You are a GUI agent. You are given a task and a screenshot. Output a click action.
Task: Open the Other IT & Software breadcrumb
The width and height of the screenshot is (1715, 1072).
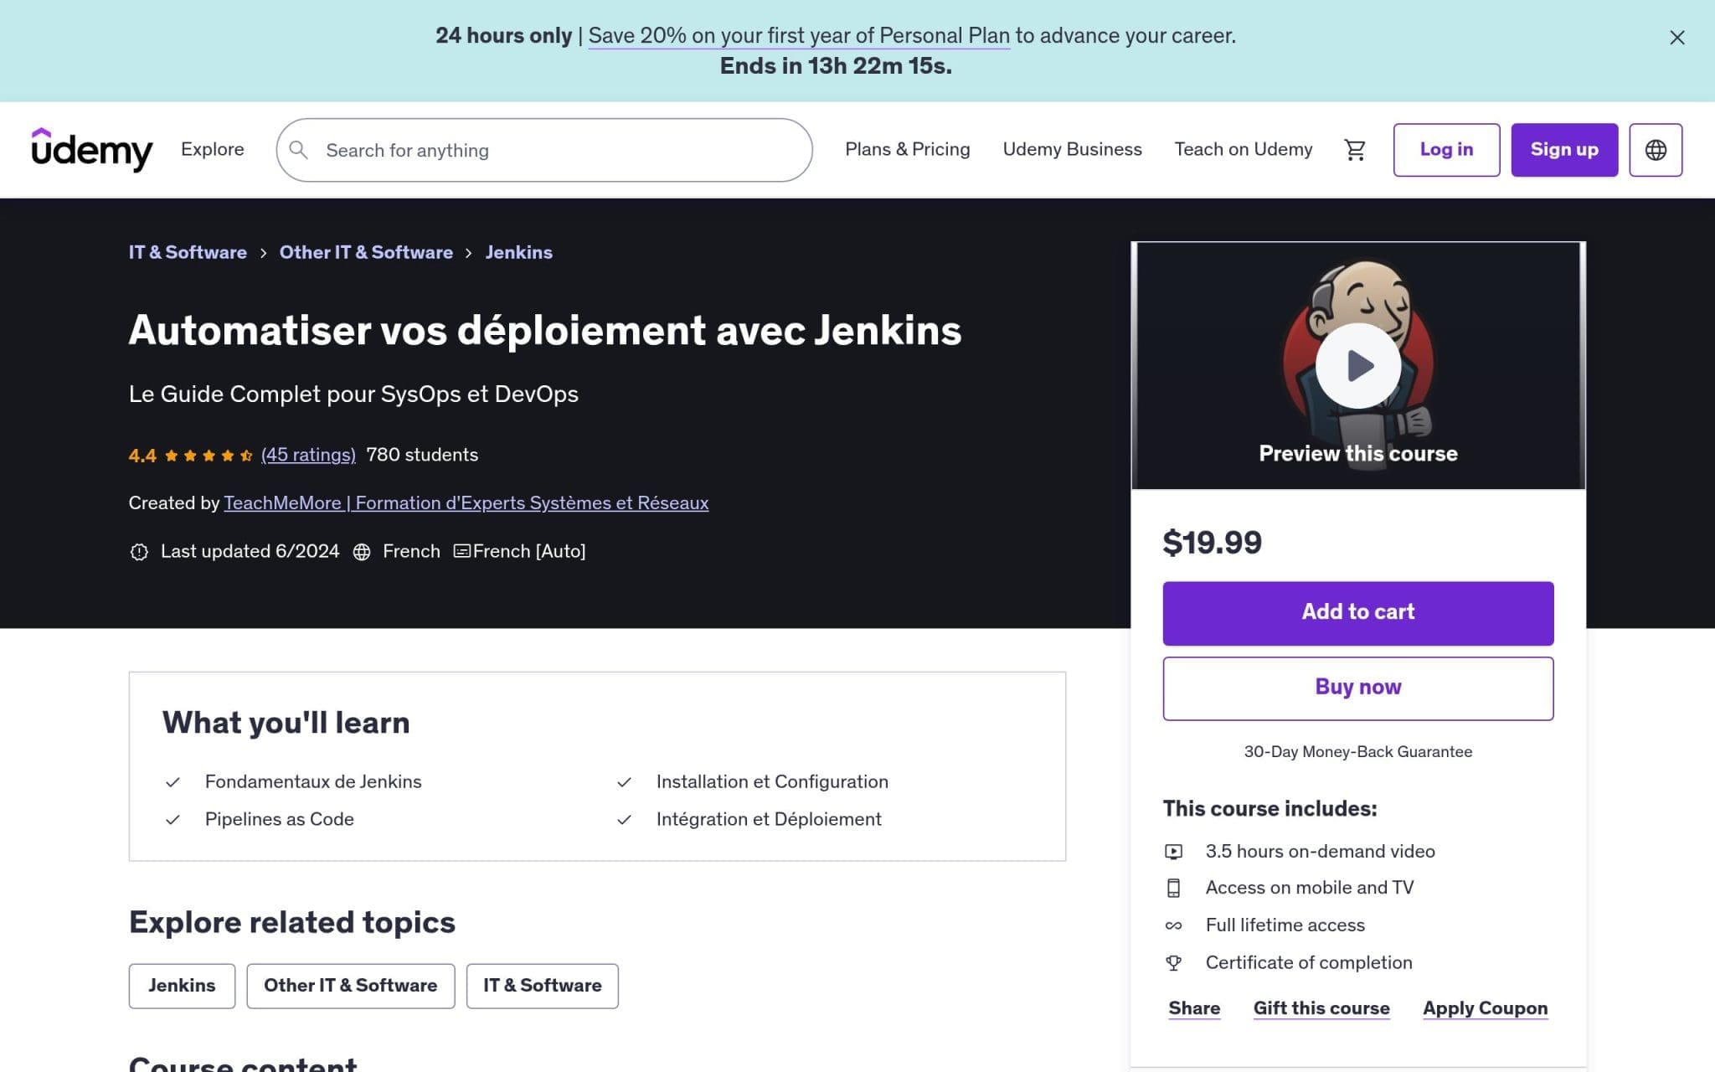coord(366,252)
